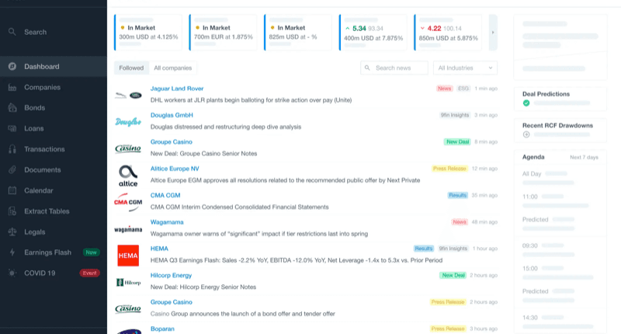Image resolution: width=621 pixels, height=334 pixels.
Task: Open the Altice Europe NV company link
Action: tap(175, 169)
